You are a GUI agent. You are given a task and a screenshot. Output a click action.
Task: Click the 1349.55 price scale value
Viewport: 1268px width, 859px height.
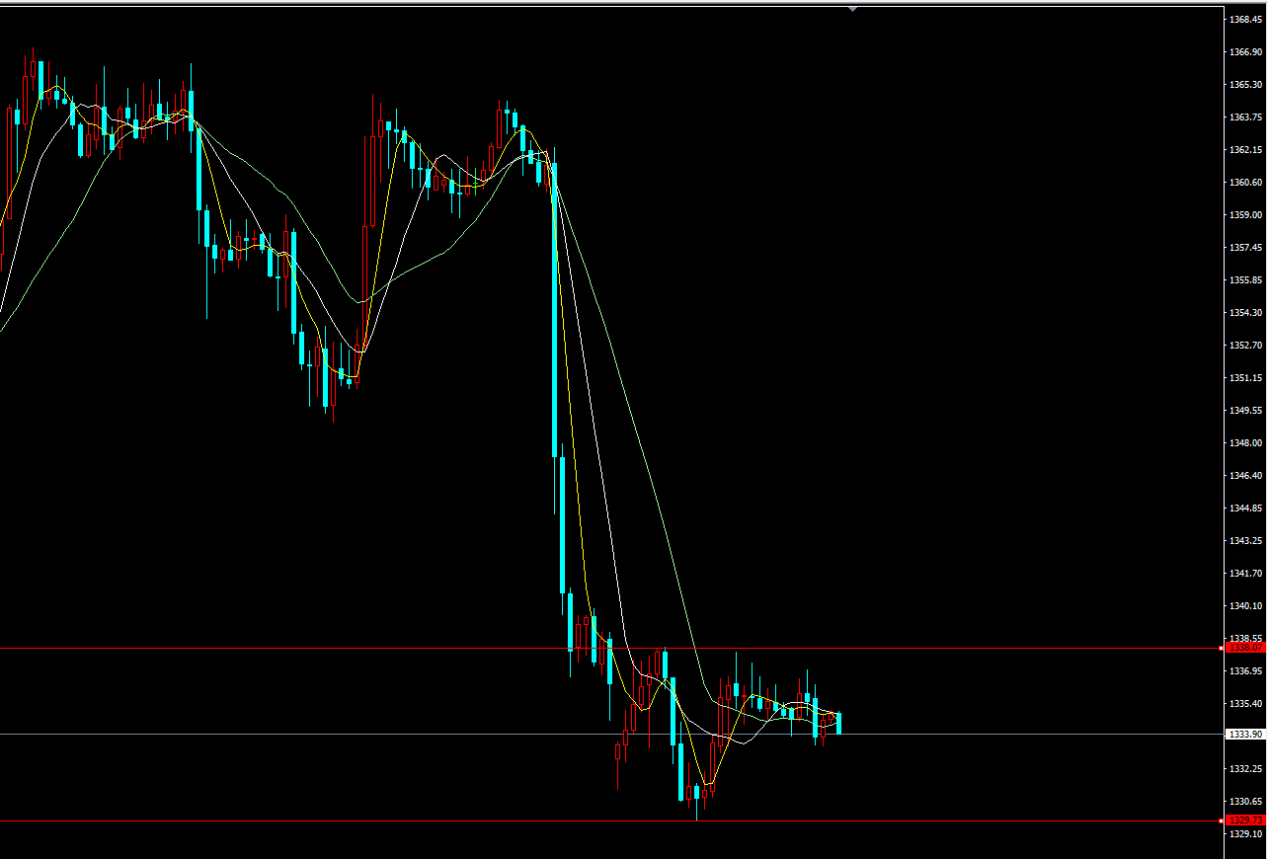click(1246, 410)
